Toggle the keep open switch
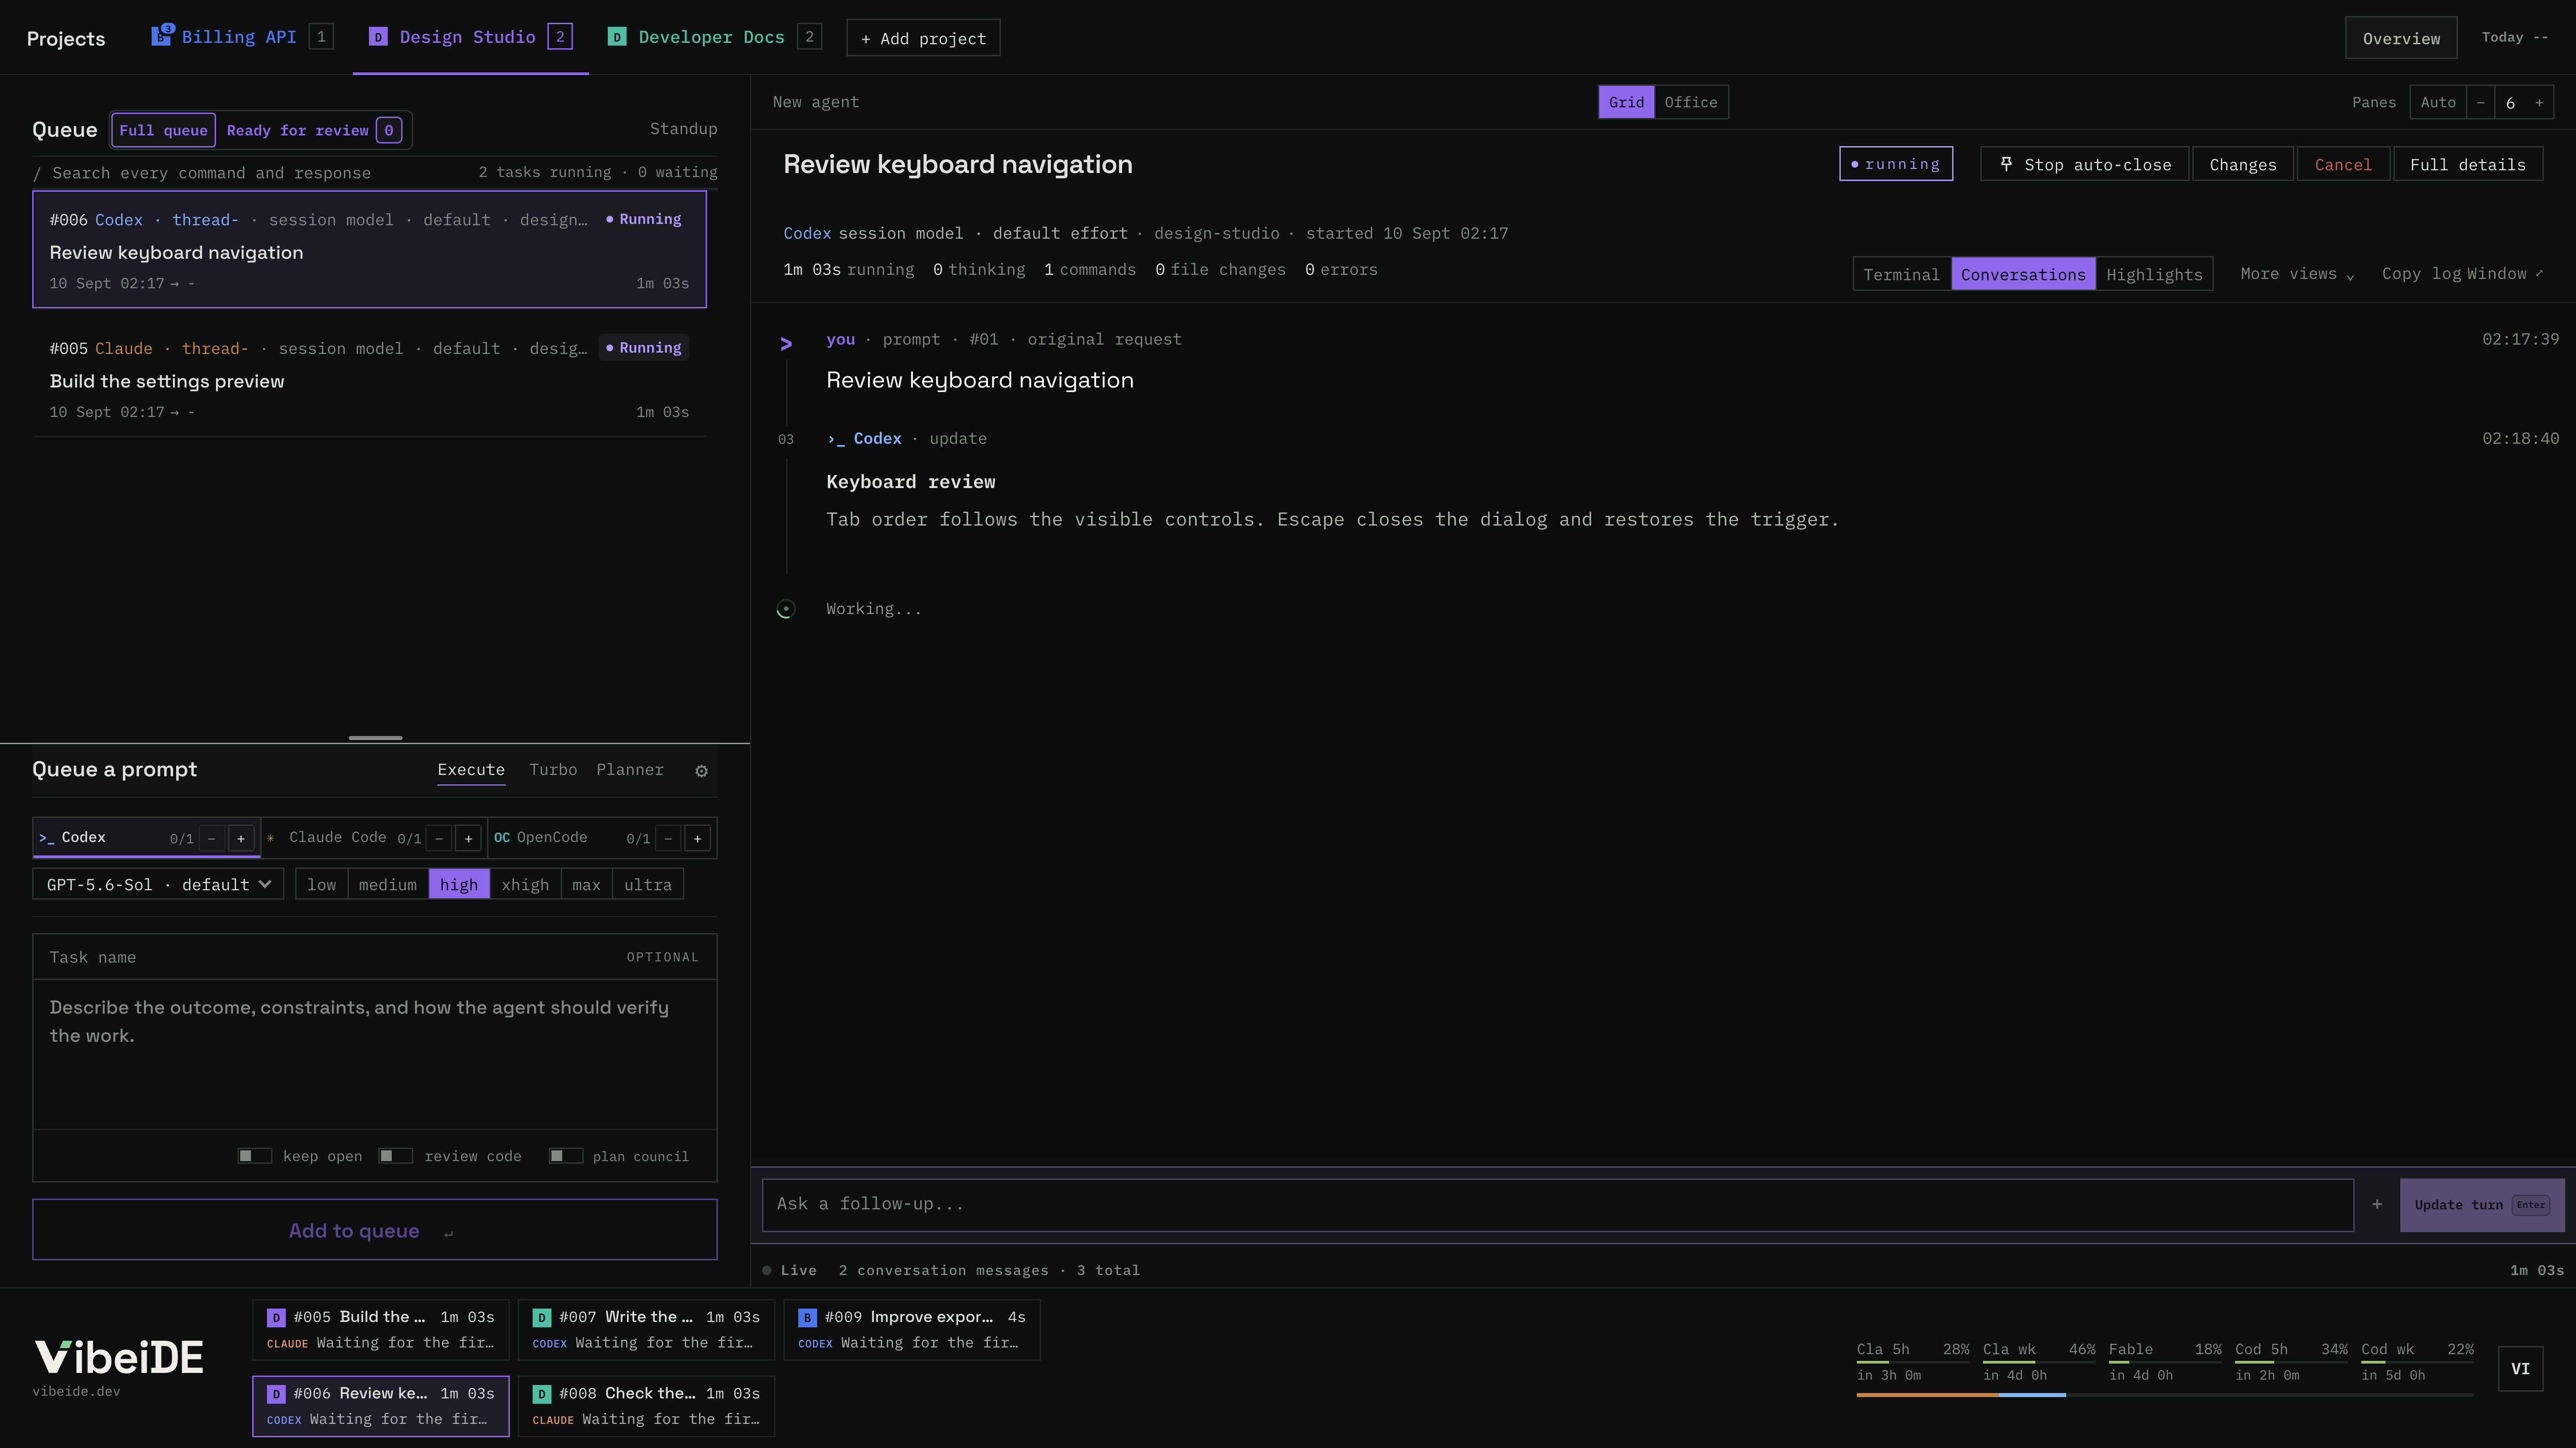This screenshot has height=1448, width=2576. 254,1156
